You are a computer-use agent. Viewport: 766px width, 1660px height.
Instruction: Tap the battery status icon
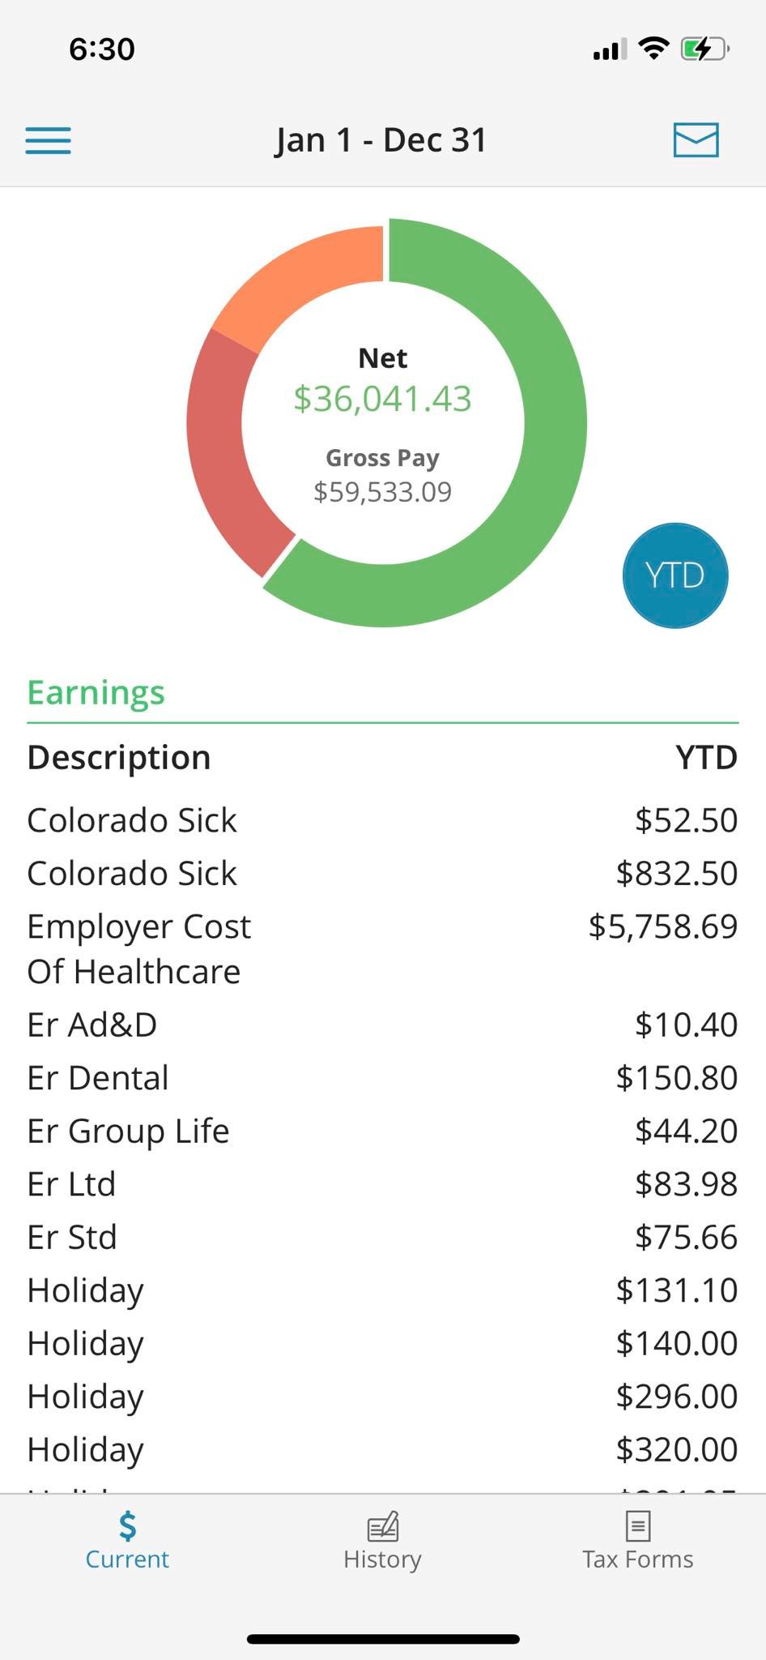click(706, 49)
